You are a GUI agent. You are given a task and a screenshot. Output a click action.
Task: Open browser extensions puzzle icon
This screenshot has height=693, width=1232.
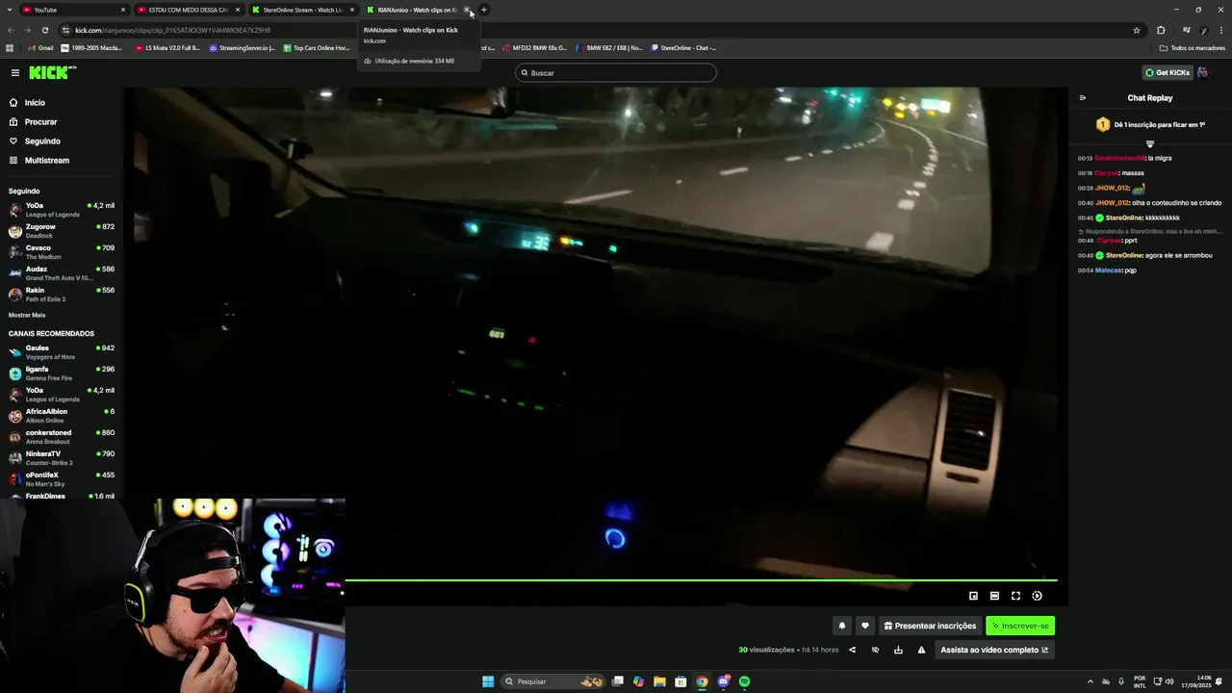coord(1161,30)
